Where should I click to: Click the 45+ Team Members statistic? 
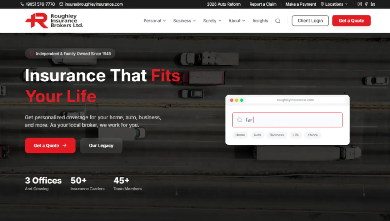coord(128,183)
